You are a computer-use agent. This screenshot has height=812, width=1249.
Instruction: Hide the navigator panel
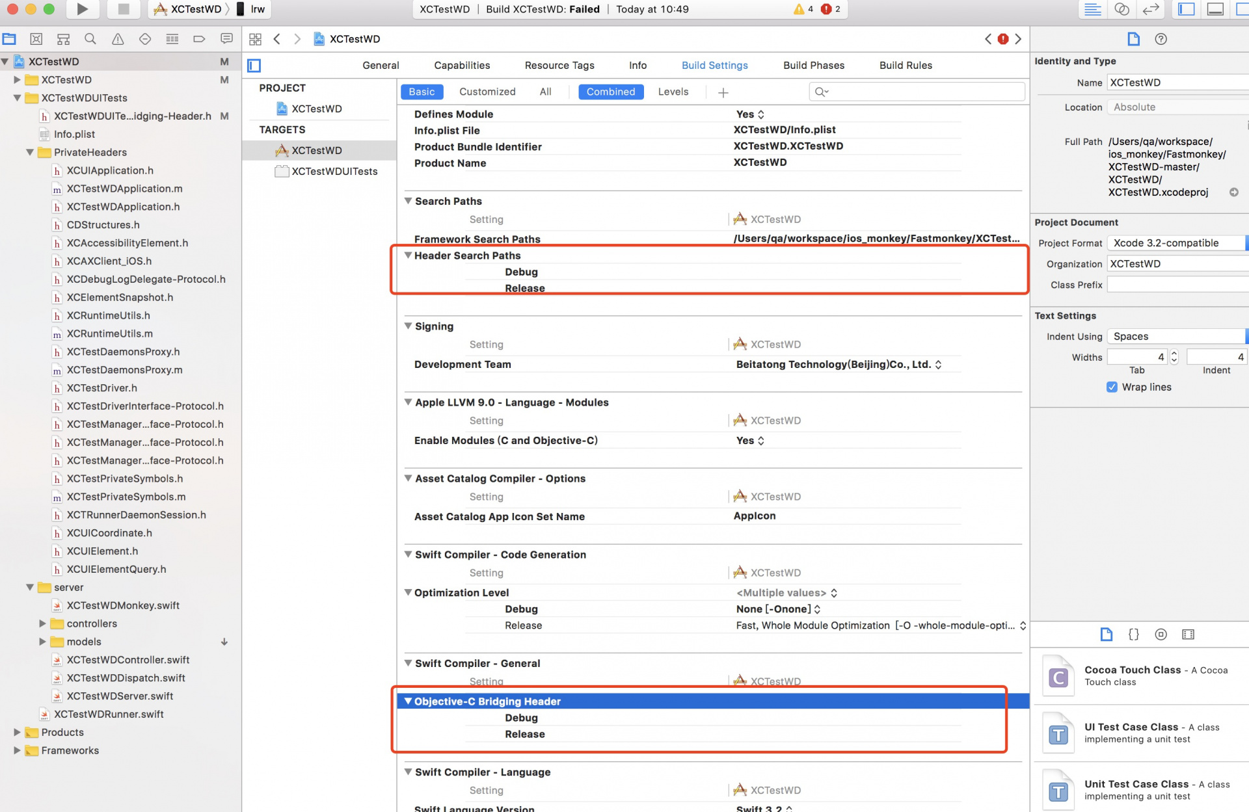click(1187, 9)
